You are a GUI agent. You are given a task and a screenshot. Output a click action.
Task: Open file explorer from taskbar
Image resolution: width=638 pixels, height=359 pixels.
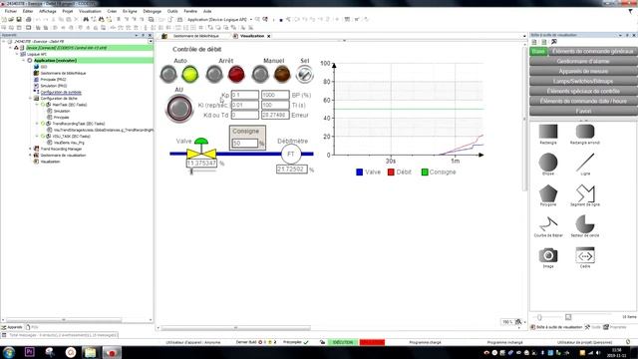[x=90, y=352]
